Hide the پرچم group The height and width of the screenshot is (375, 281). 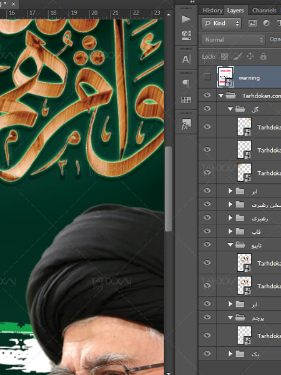tap(207, 317)
